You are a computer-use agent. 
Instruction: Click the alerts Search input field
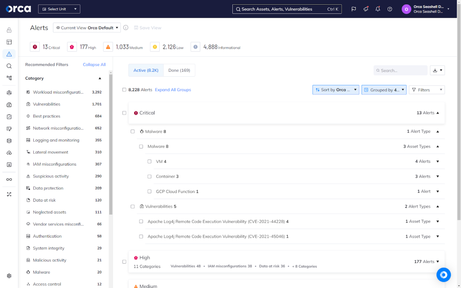click(400, 70)
